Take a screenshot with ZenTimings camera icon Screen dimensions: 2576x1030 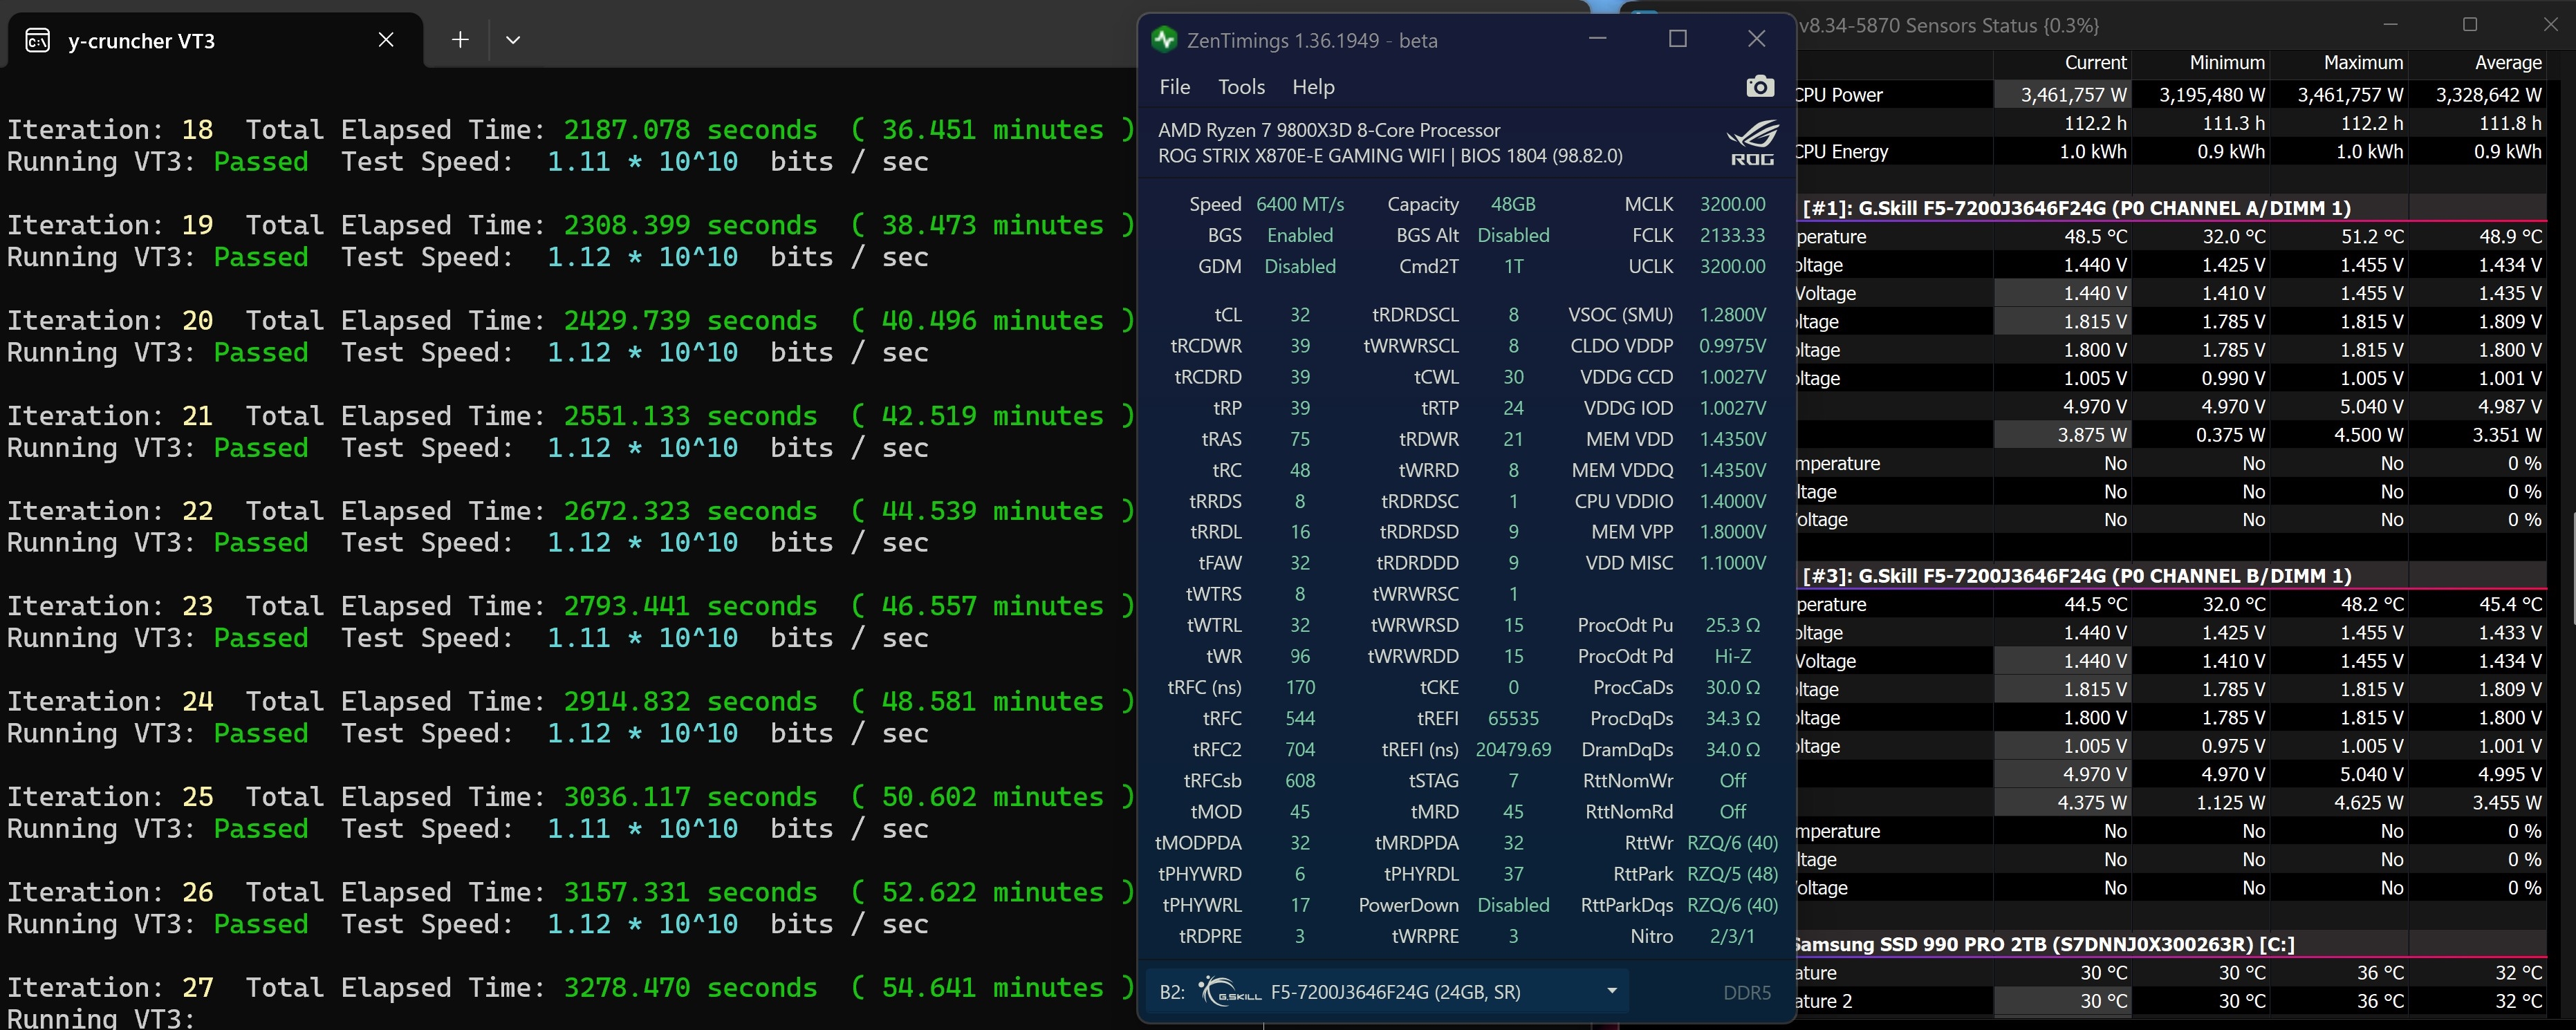pyautogui.click(x=1759, y=87)
